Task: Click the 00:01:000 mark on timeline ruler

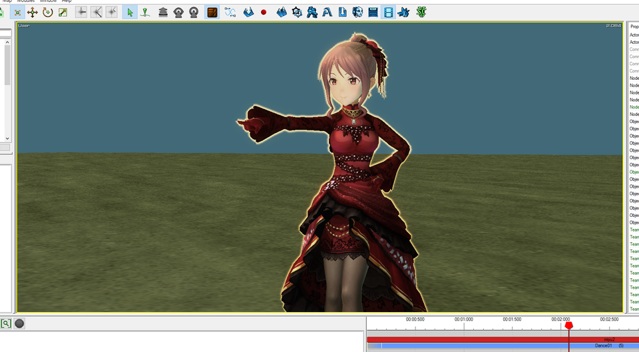Action: coord(464,319)
